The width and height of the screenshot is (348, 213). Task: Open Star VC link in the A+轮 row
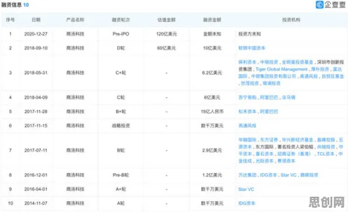click(246, 189)
